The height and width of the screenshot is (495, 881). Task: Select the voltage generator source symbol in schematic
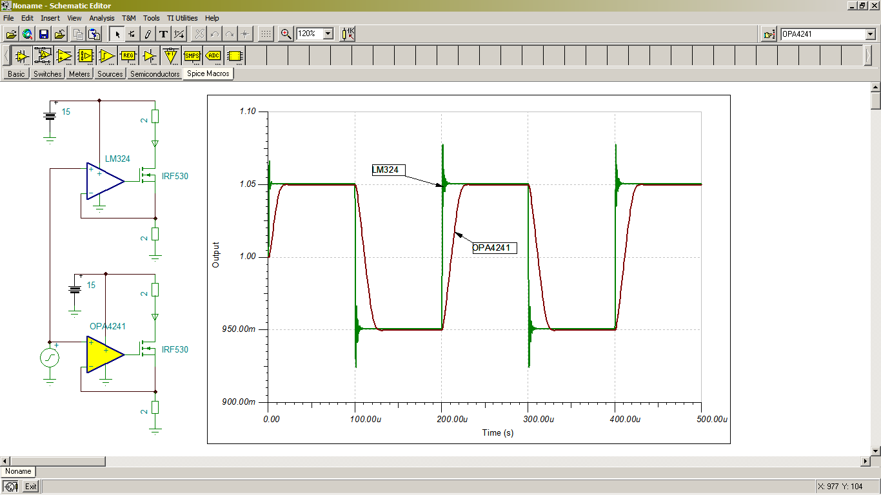[x=50, y=358]
